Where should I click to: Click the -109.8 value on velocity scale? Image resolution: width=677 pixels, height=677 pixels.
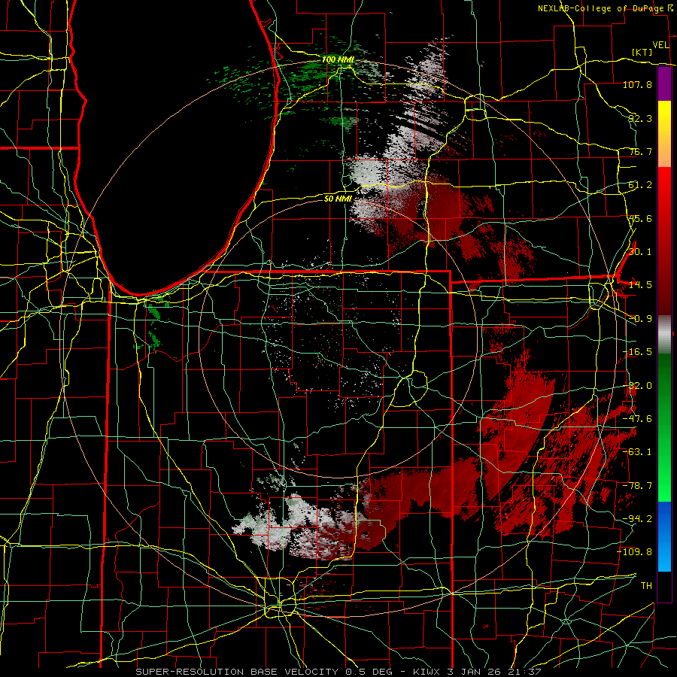coord(635,552)
